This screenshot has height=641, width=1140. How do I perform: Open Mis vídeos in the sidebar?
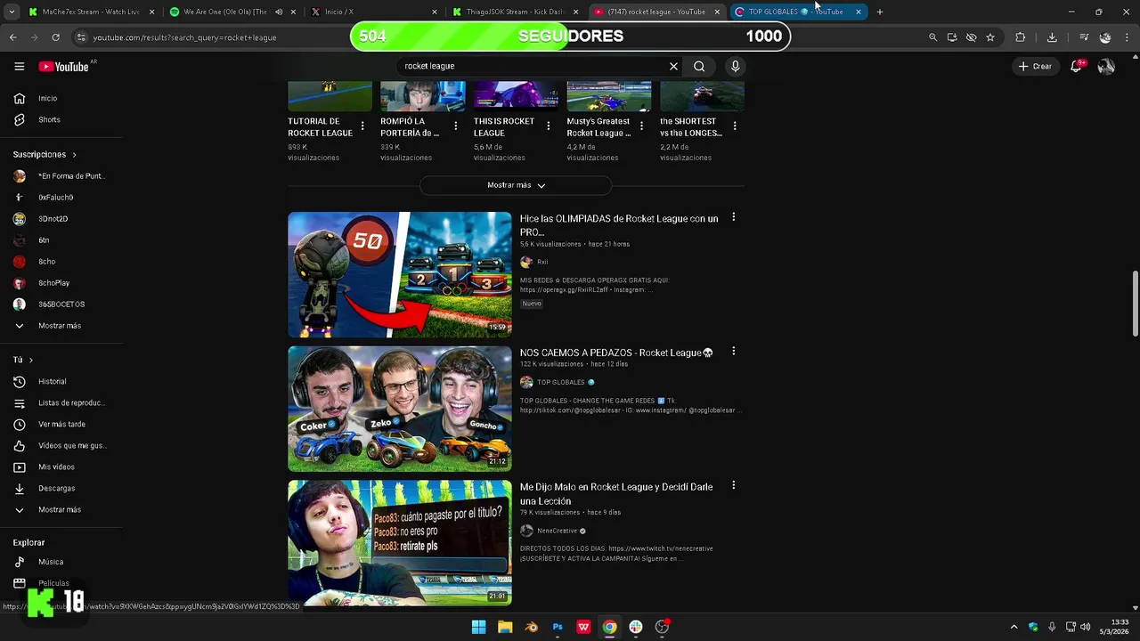[55, 467]
